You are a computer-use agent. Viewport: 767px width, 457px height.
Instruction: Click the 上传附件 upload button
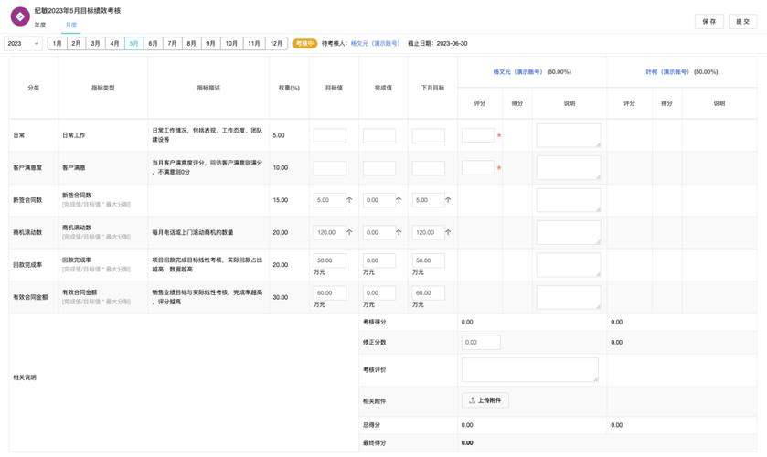(485, 400)
